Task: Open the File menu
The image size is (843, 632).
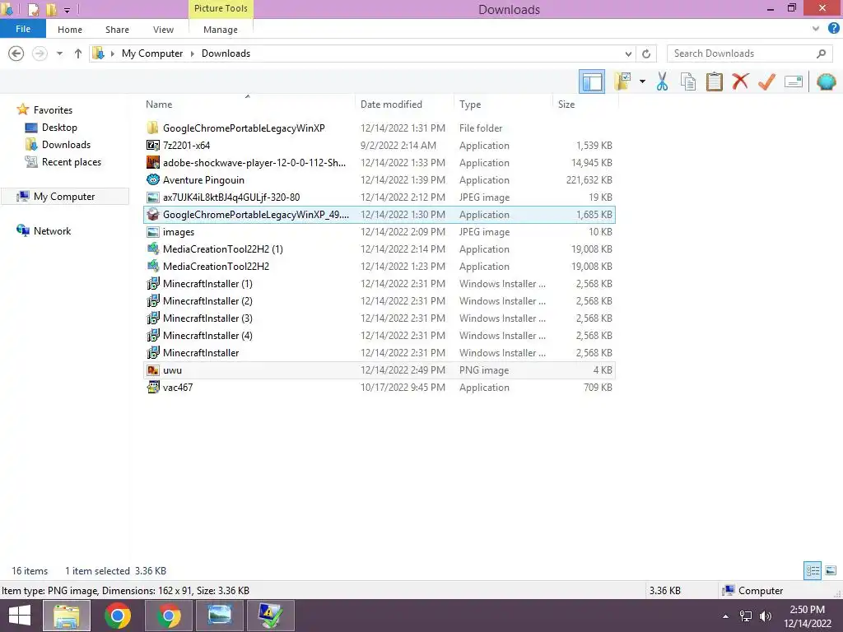Action: pos(22,29)
